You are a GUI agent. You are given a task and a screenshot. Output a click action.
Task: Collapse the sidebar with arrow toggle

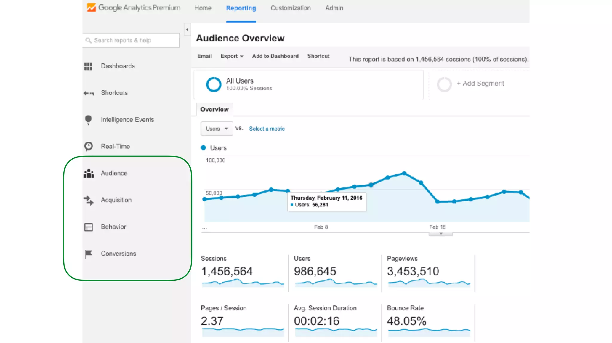[x=187, y=30]
